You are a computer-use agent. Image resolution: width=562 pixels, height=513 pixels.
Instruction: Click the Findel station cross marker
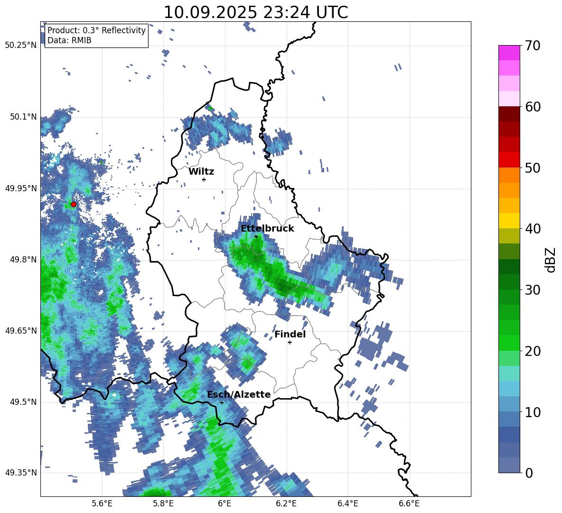click(x=290, y=343)
